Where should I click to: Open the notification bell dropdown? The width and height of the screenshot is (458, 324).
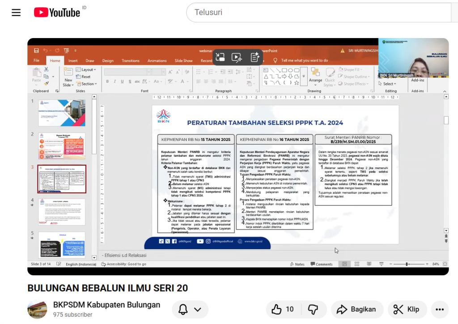tap(190, 309)
